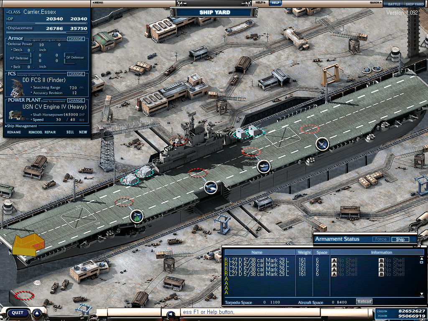Toggle Armament Status to Force view
This screenshot has height=321, width=428.
click(x=380, y=239)
